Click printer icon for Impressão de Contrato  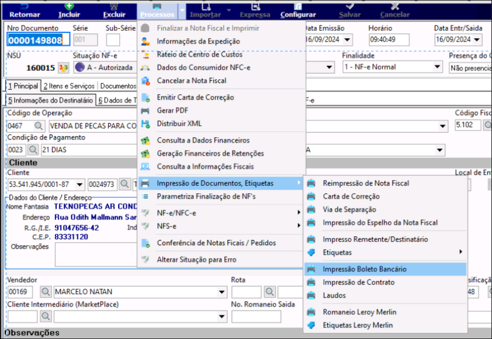pyautogui.click(x=311, y=282)
